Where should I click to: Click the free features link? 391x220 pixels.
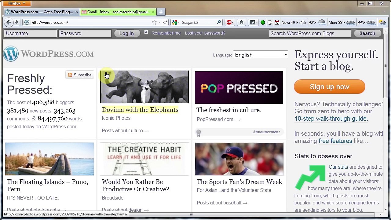[335, 141]
